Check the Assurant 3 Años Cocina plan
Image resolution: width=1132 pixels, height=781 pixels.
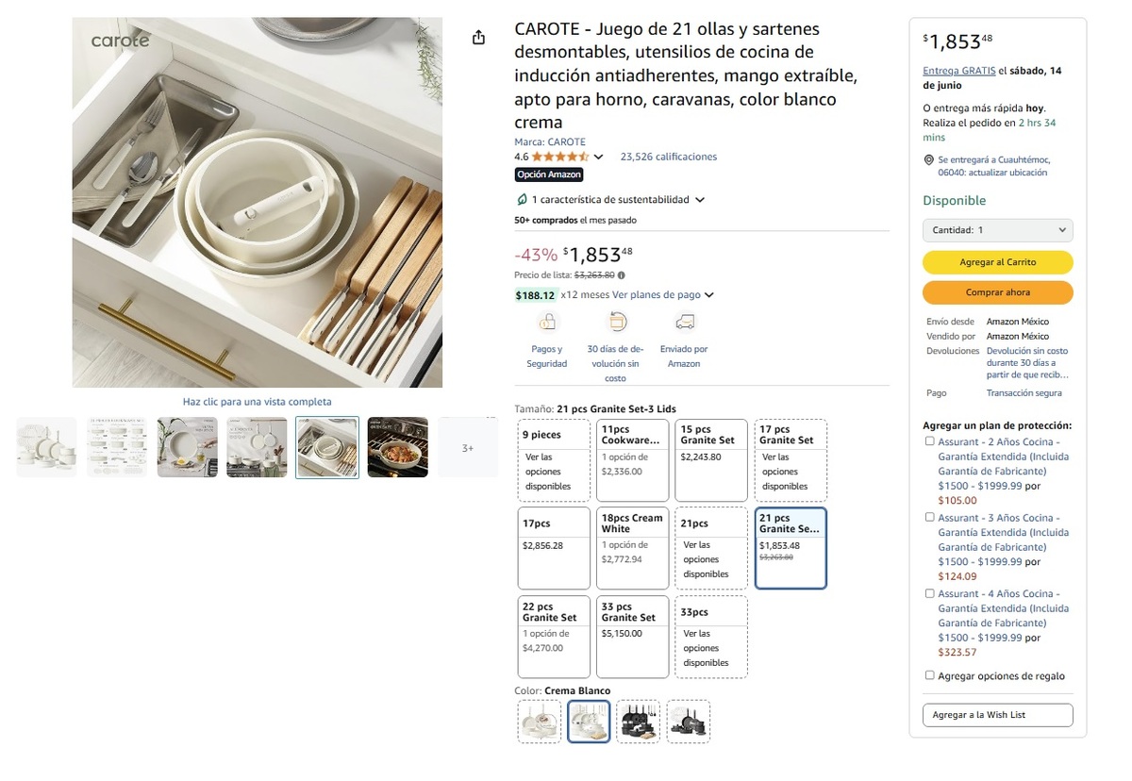click(930, 518)
